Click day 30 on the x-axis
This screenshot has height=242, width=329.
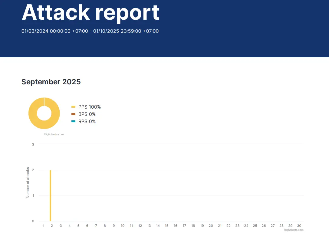point(299,226)
